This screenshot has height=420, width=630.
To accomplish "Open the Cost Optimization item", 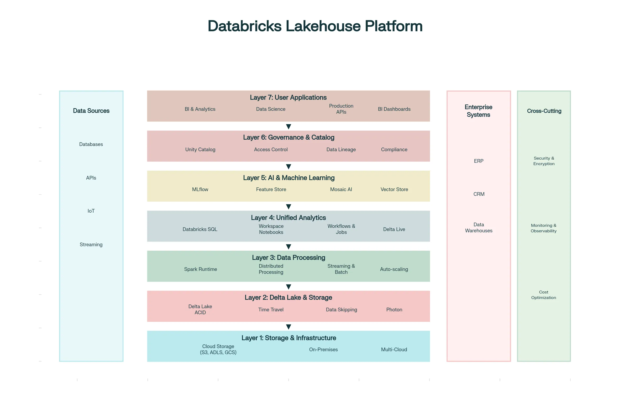I will tap(544, 295).
